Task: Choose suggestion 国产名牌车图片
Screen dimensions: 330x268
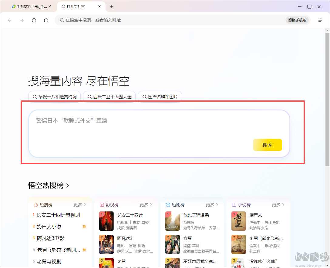Action: 160,97
